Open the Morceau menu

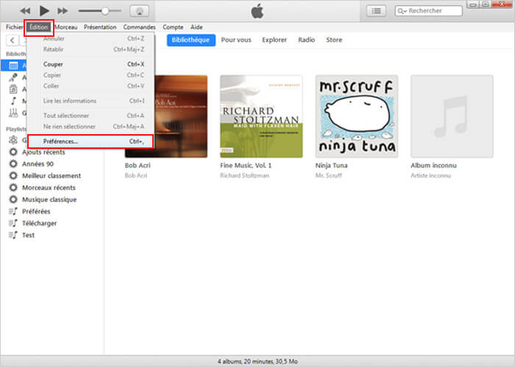point(66,27)
